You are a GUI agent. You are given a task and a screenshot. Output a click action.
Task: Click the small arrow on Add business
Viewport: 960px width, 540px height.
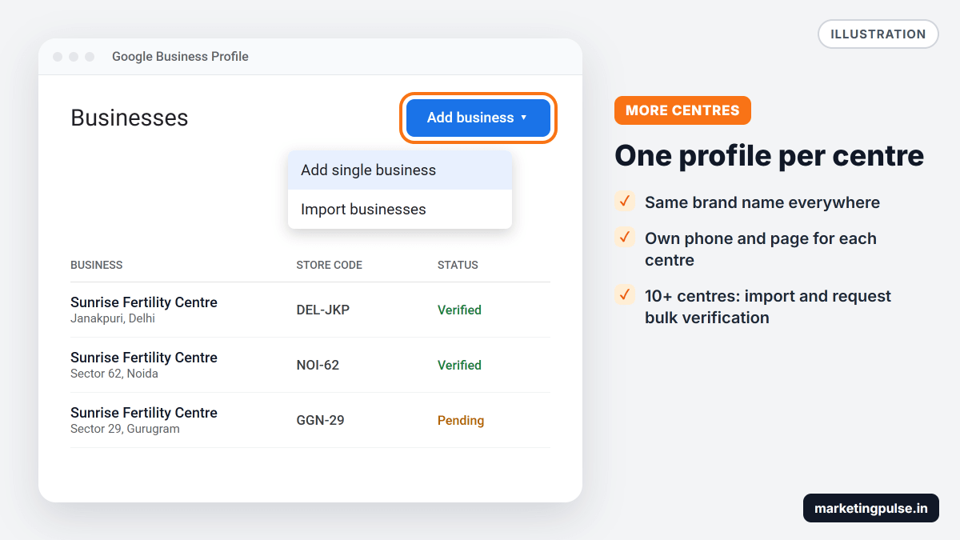pyautogui.click(x=524, y=118)
